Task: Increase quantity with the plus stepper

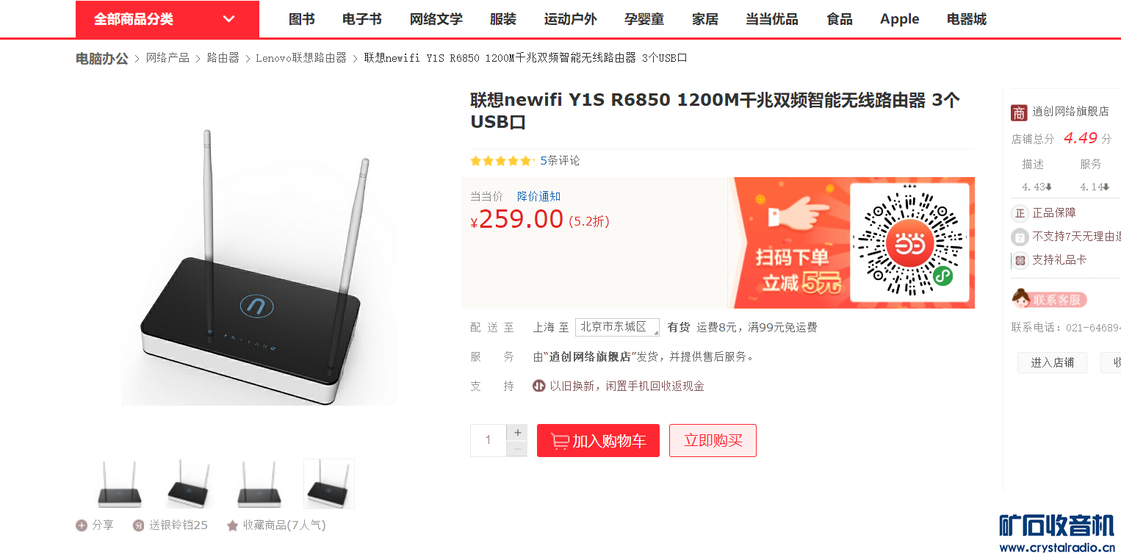Action: (517, 432)
